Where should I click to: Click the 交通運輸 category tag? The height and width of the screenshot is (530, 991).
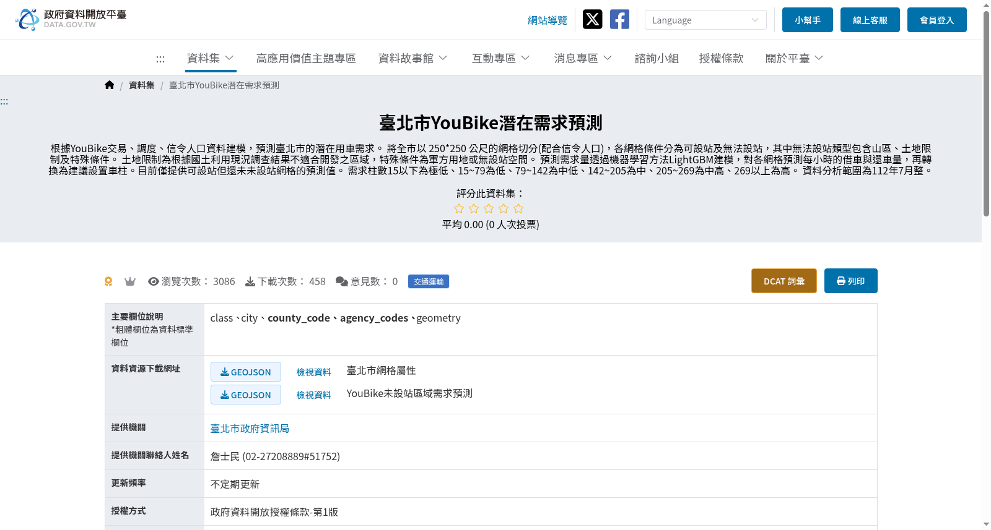point(429,281)
